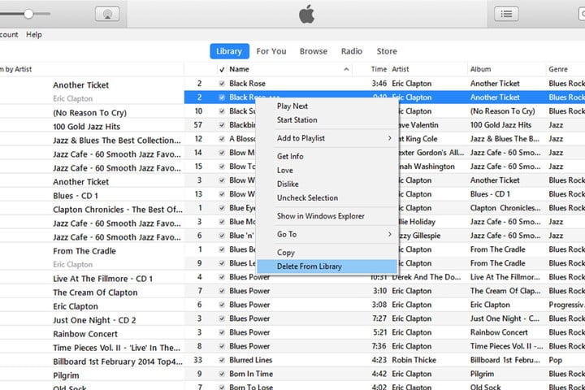Select From The Cradle album in list

[84, 251]
